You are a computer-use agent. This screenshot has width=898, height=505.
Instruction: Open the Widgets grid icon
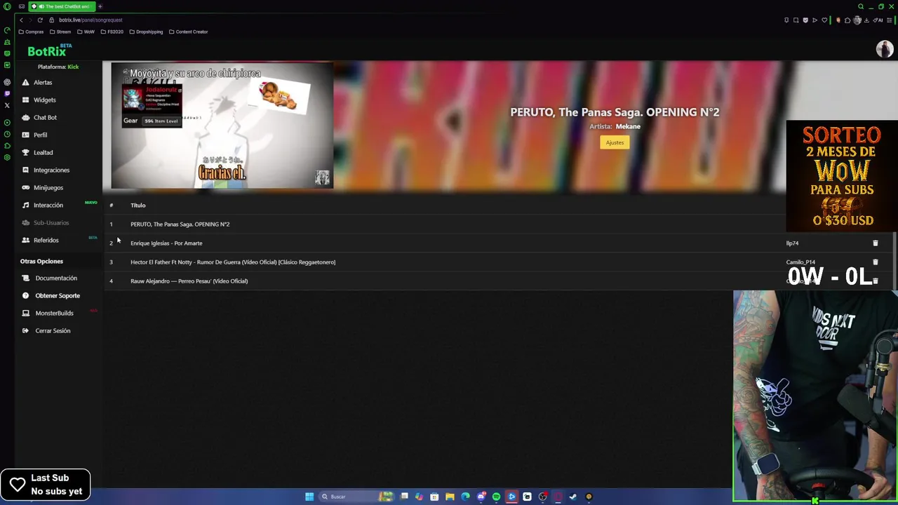point(26,100)
